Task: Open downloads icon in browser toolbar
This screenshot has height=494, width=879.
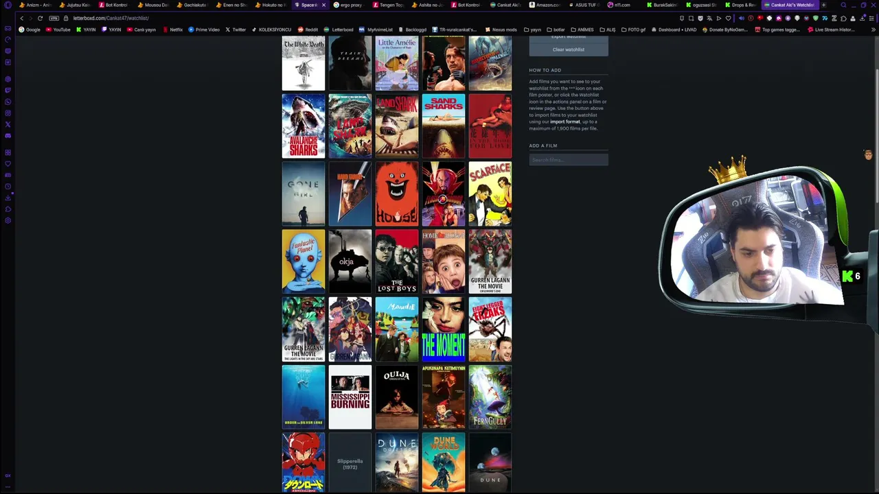Action: click(x=863, y=19)
